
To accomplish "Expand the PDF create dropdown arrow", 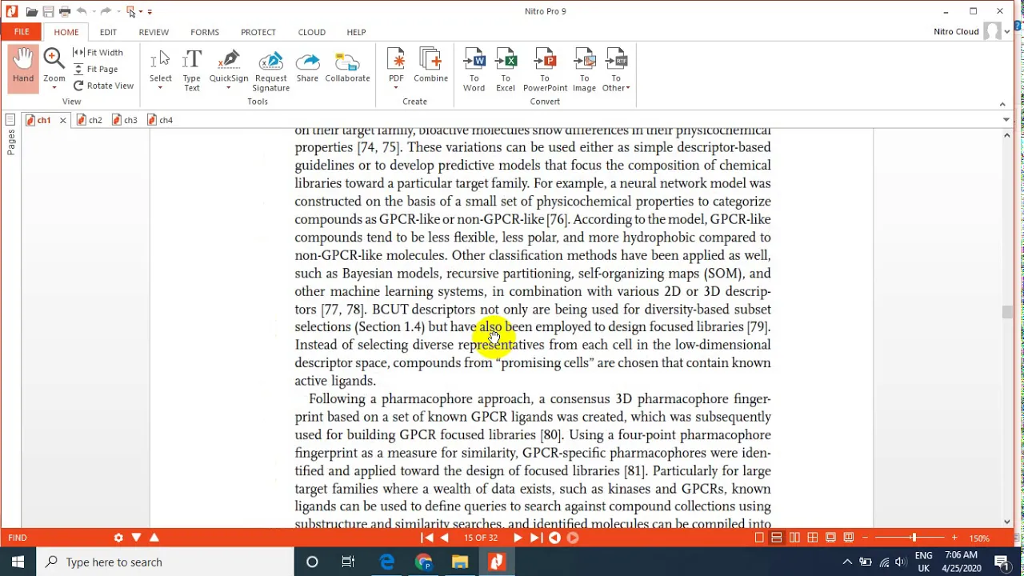I will click(x=396, y=87).
